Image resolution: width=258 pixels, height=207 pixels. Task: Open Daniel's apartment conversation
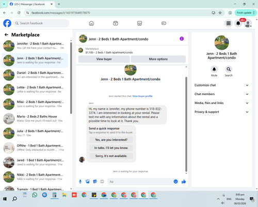tap(35, 75)
